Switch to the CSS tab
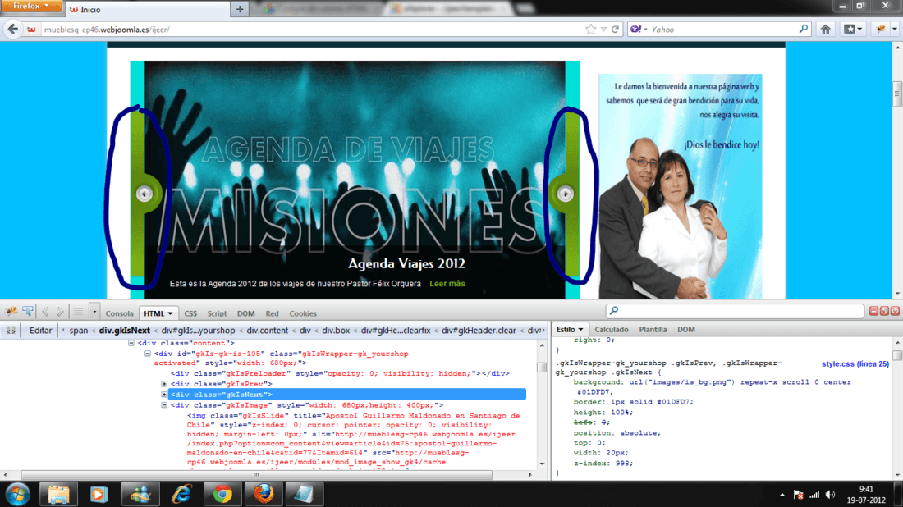The height and width of the screenshot is (507, 903). 190,313
